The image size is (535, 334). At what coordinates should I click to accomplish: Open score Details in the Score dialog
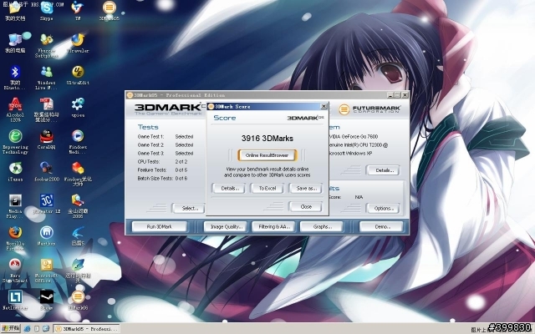[x=228, y=188]
